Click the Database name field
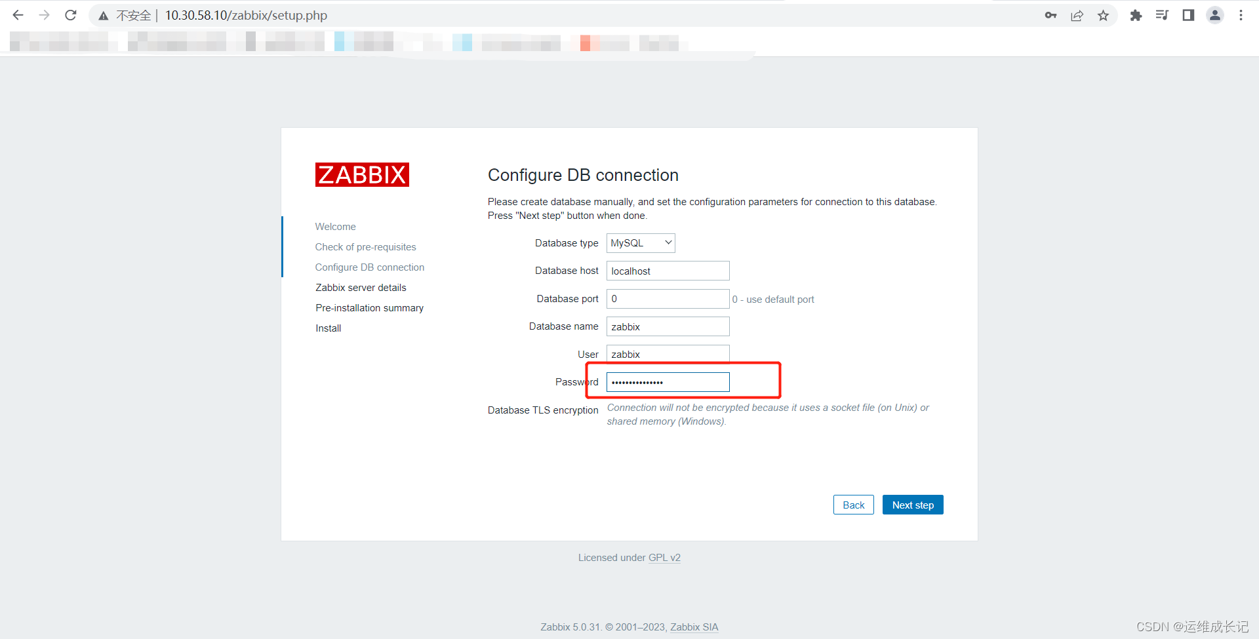Image resolution: width=1259 pixels, height=639 pixels. [668, 326]
